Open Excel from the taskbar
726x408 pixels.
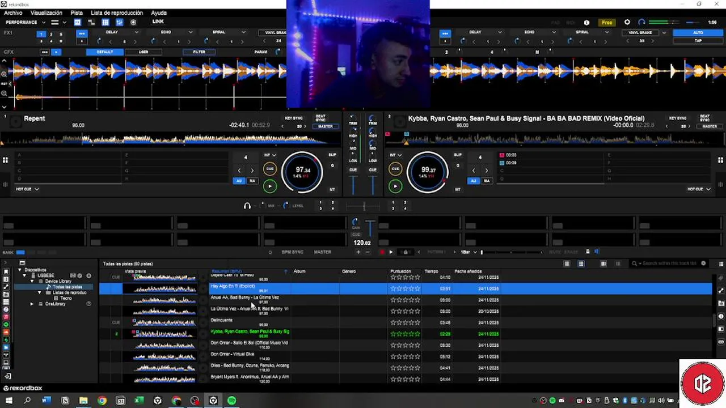[x=139, y=401]
